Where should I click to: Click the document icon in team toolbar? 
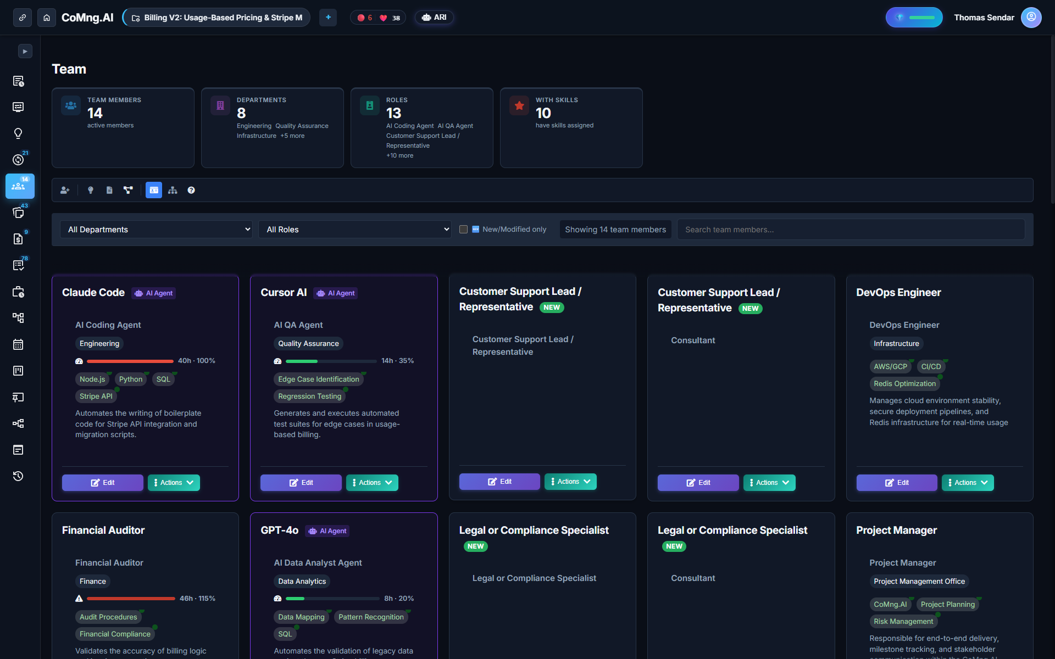(109, 190)
